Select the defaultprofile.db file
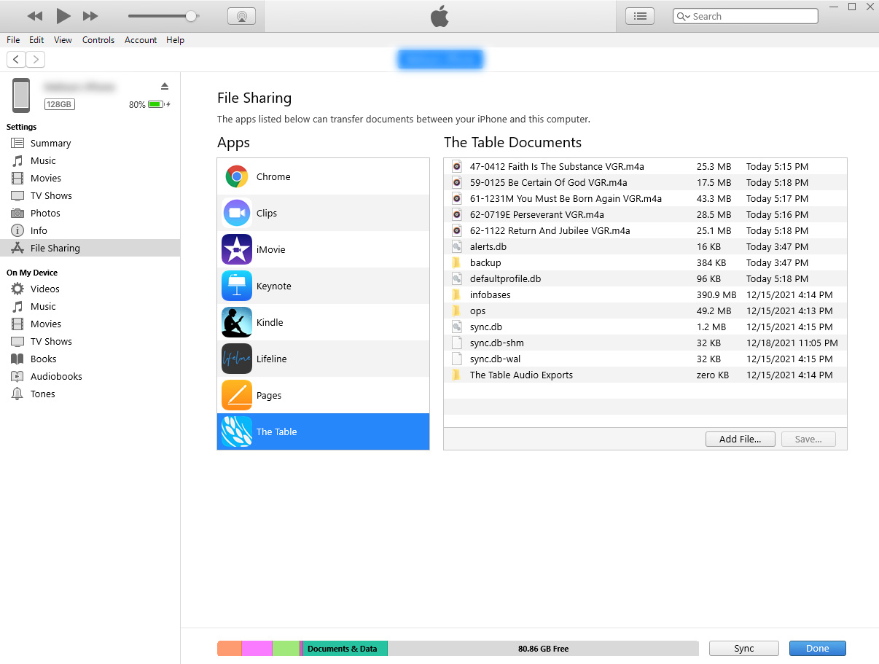The image size is (879, 664). click(x=645, y=278)
